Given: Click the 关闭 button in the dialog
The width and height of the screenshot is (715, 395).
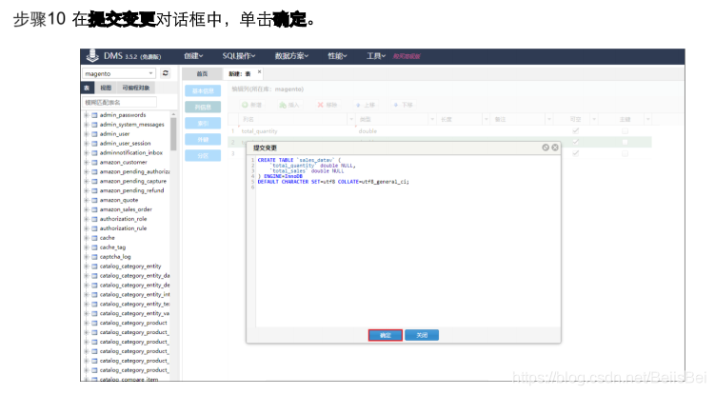Looking at the screenshot, I should (x=422, y=335).
